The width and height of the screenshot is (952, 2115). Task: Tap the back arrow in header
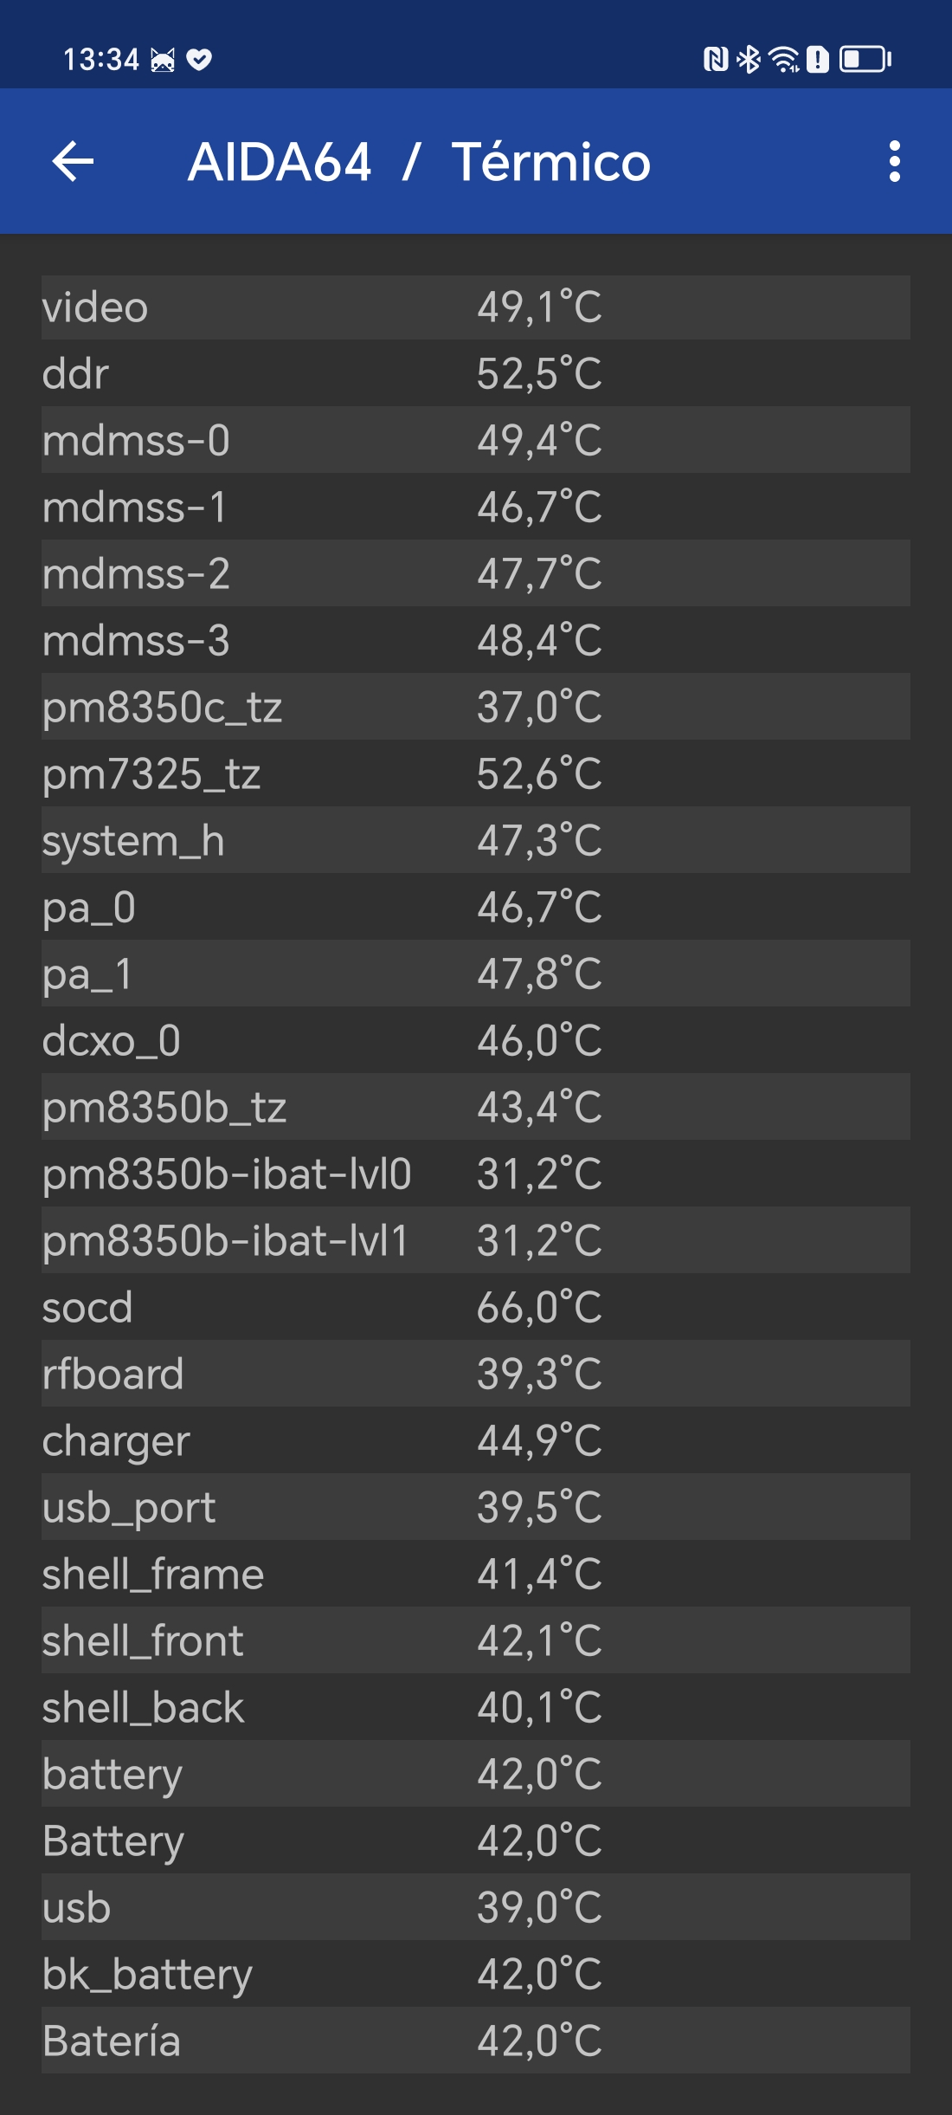click(x=73, y=162)
